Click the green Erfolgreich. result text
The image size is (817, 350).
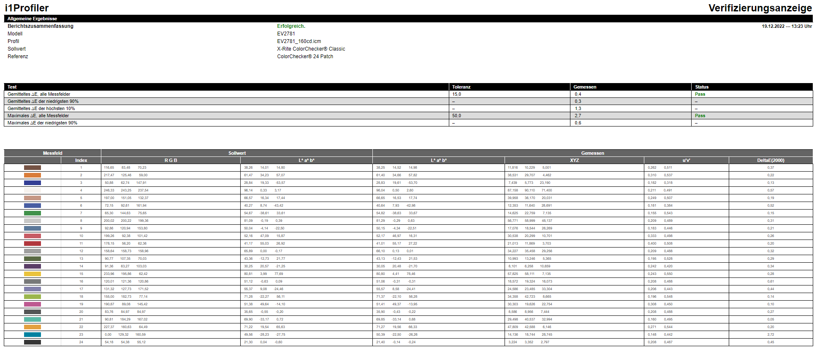click(x=291, y=26)
